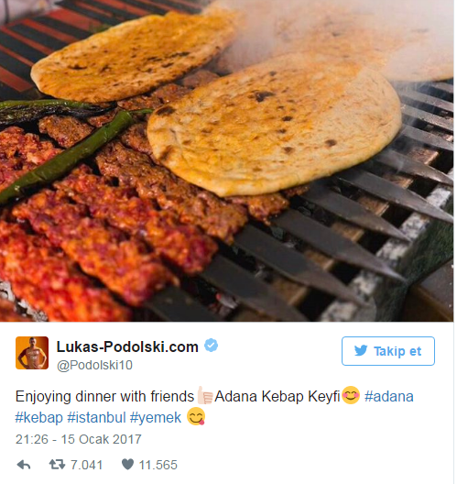The image size is (457, 484).
Task: Open the #adana hashtag
Action: pyautogui.click(x=389, y=397)
